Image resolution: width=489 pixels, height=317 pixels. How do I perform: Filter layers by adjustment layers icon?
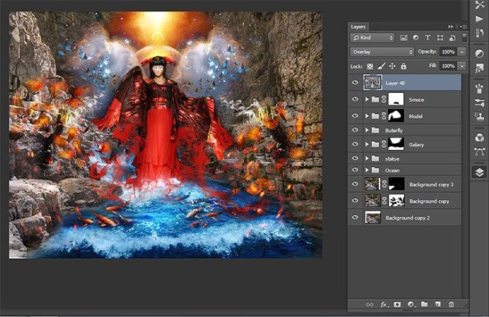(416, 38)
